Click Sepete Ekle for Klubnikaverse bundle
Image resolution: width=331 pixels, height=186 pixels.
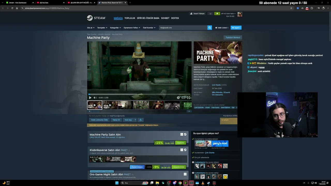coord(179,167)
